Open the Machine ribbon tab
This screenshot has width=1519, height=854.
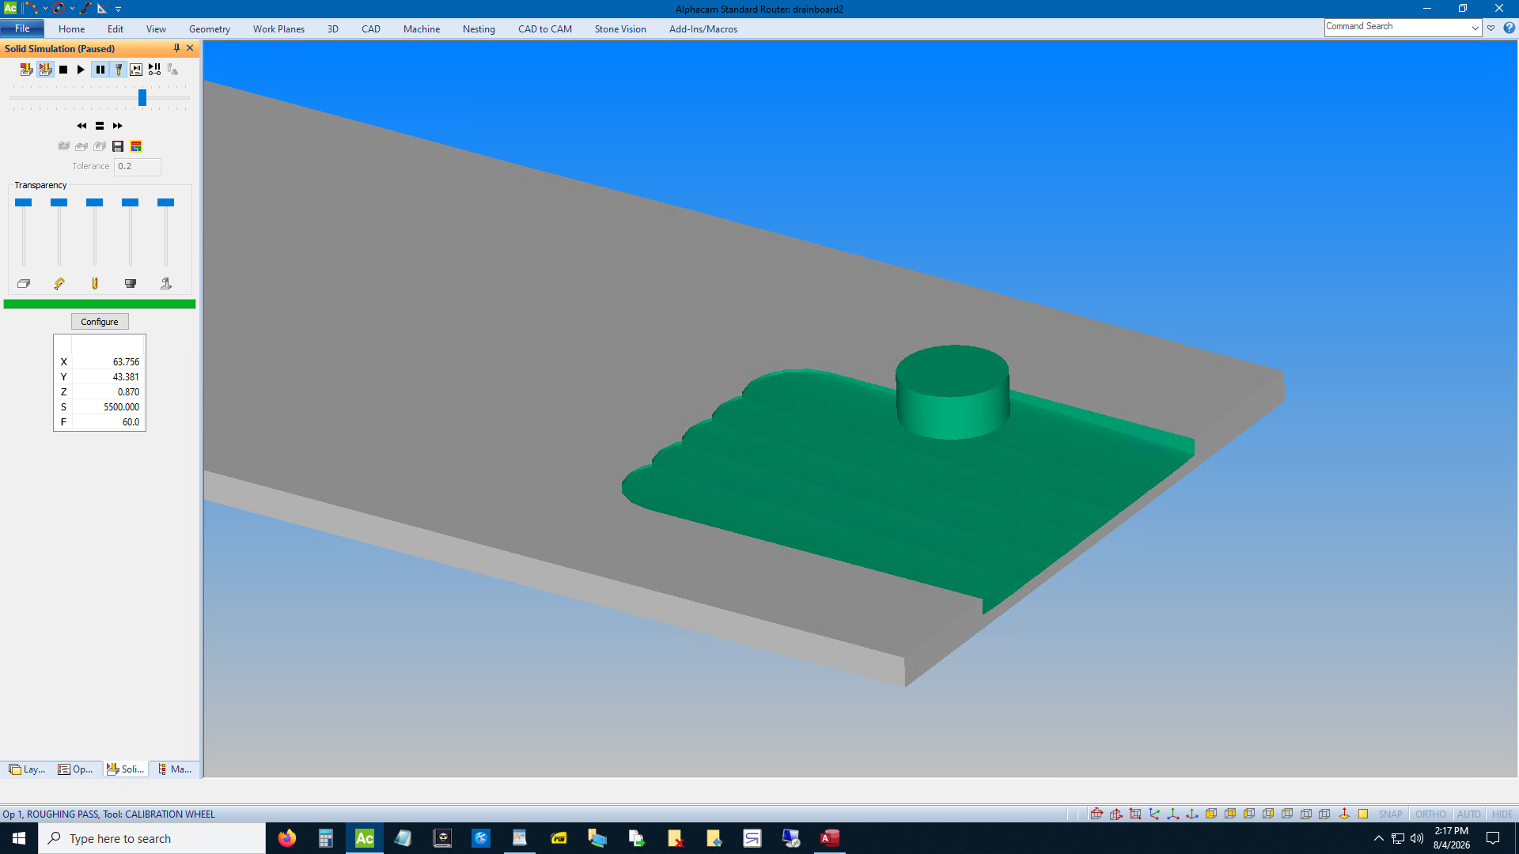tap(422, 29)
